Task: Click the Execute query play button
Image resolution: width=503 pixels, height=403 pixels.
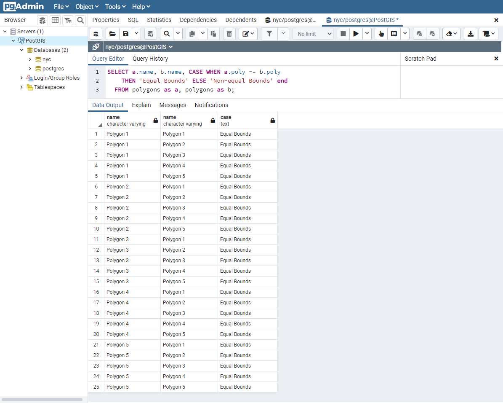Action: click(x=356, y=34)
